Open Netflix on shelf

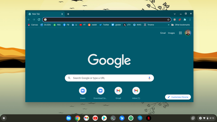click(x=149, y=118)
